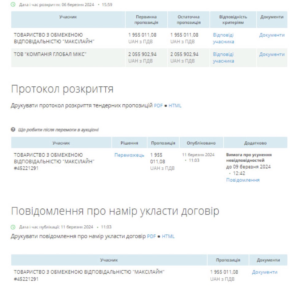Download the opening protocol as PDF

[x=158, y=106]
